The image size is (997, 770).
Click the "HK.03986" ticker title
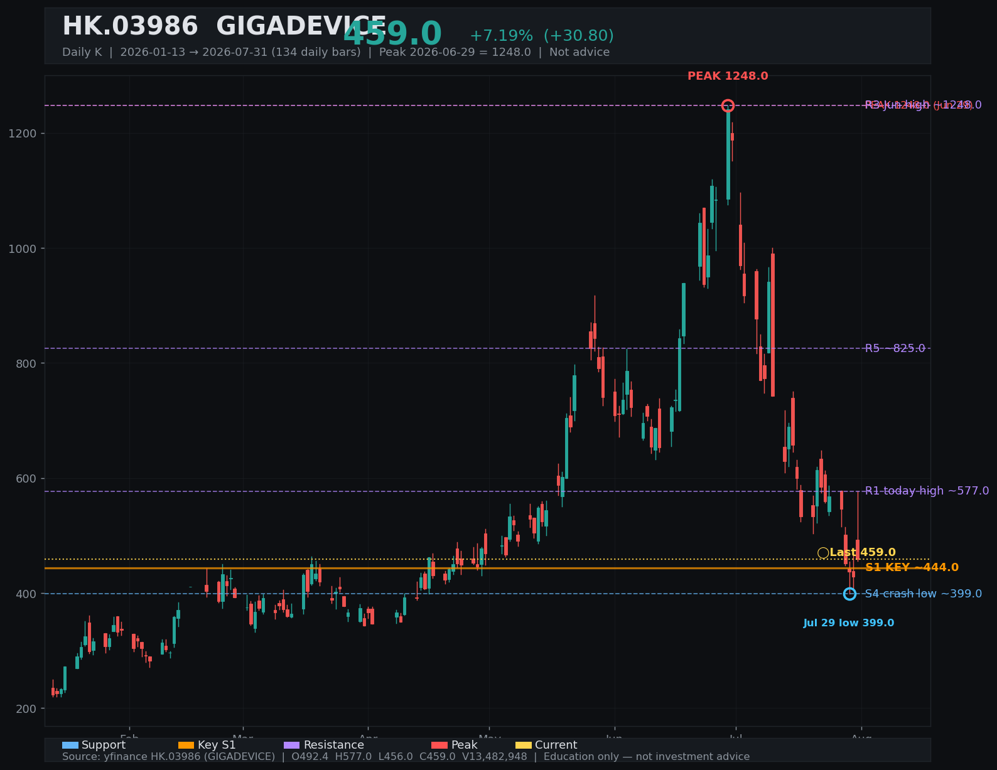pyautogui.click(x=130, y=27)
